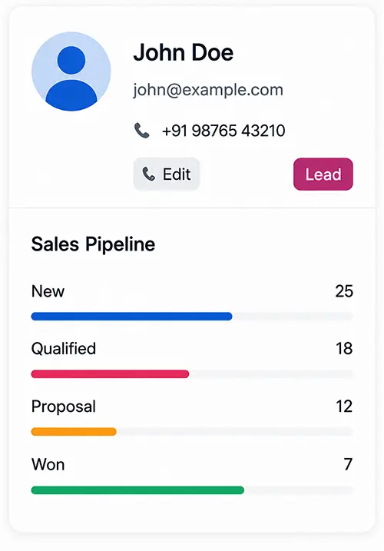
Task: Click the New count value 25
Action: (344, 291)
